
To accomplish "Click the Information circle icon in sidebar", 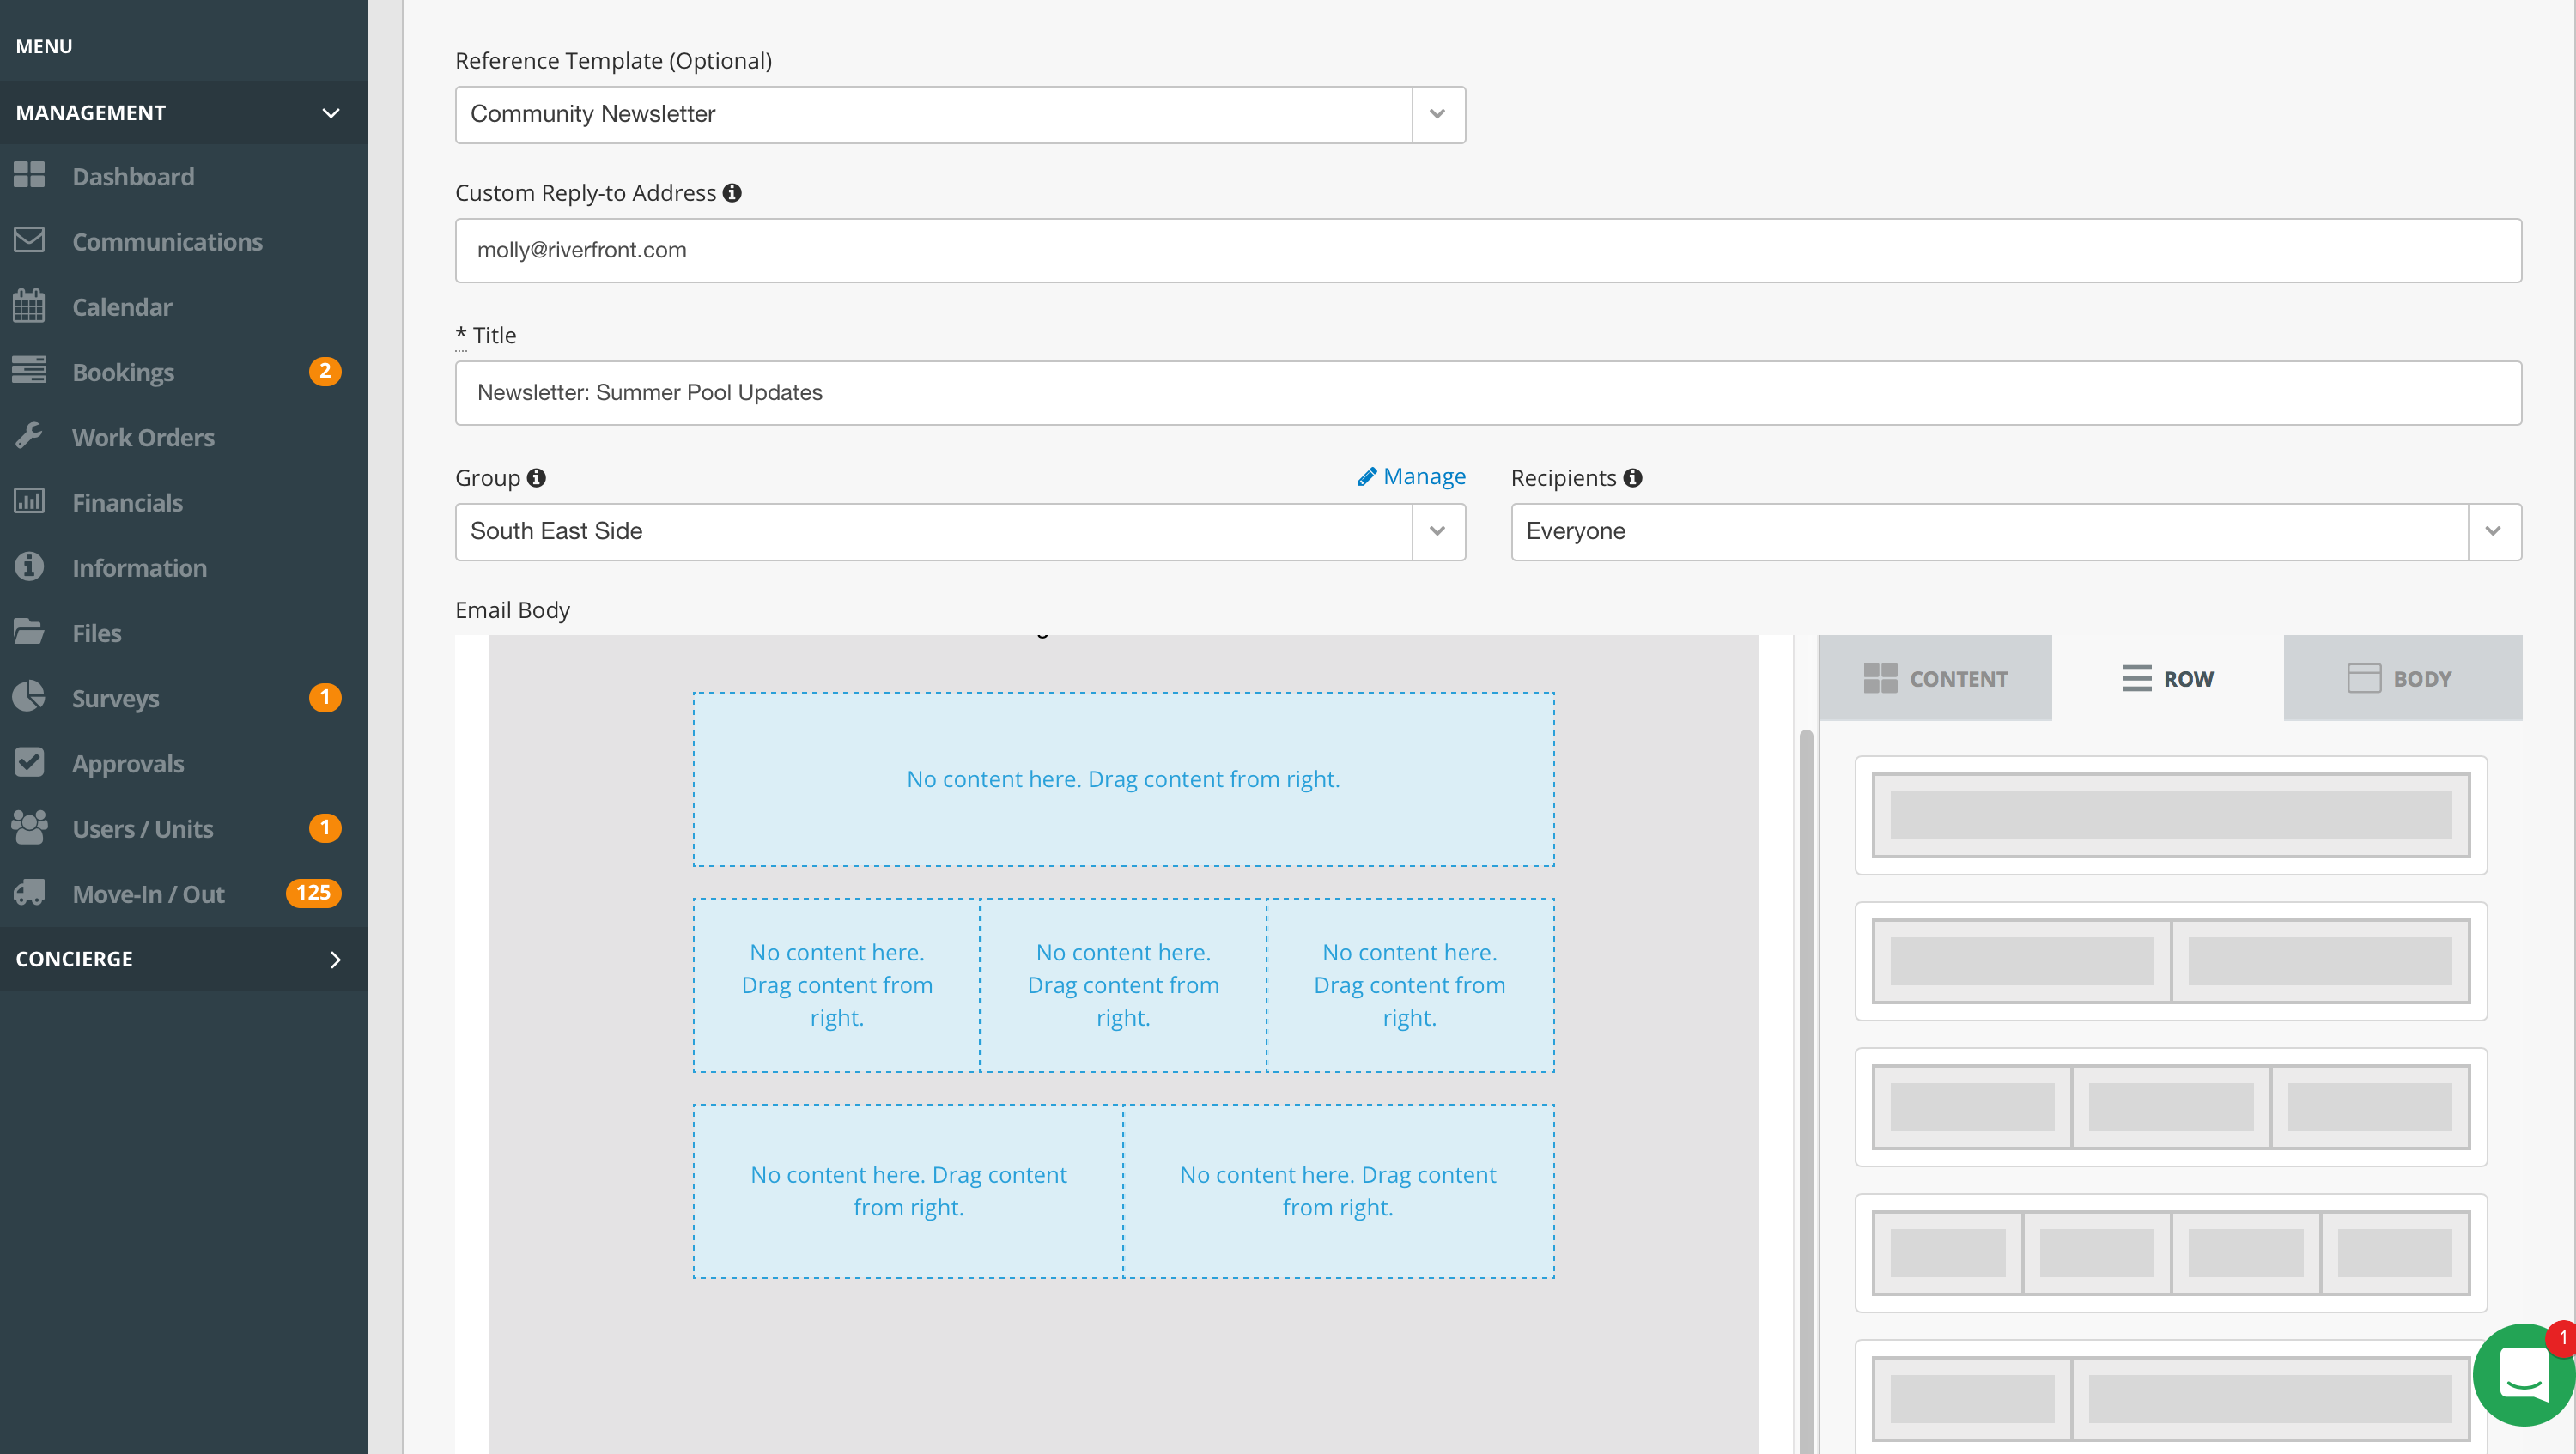I will [29, 566].
